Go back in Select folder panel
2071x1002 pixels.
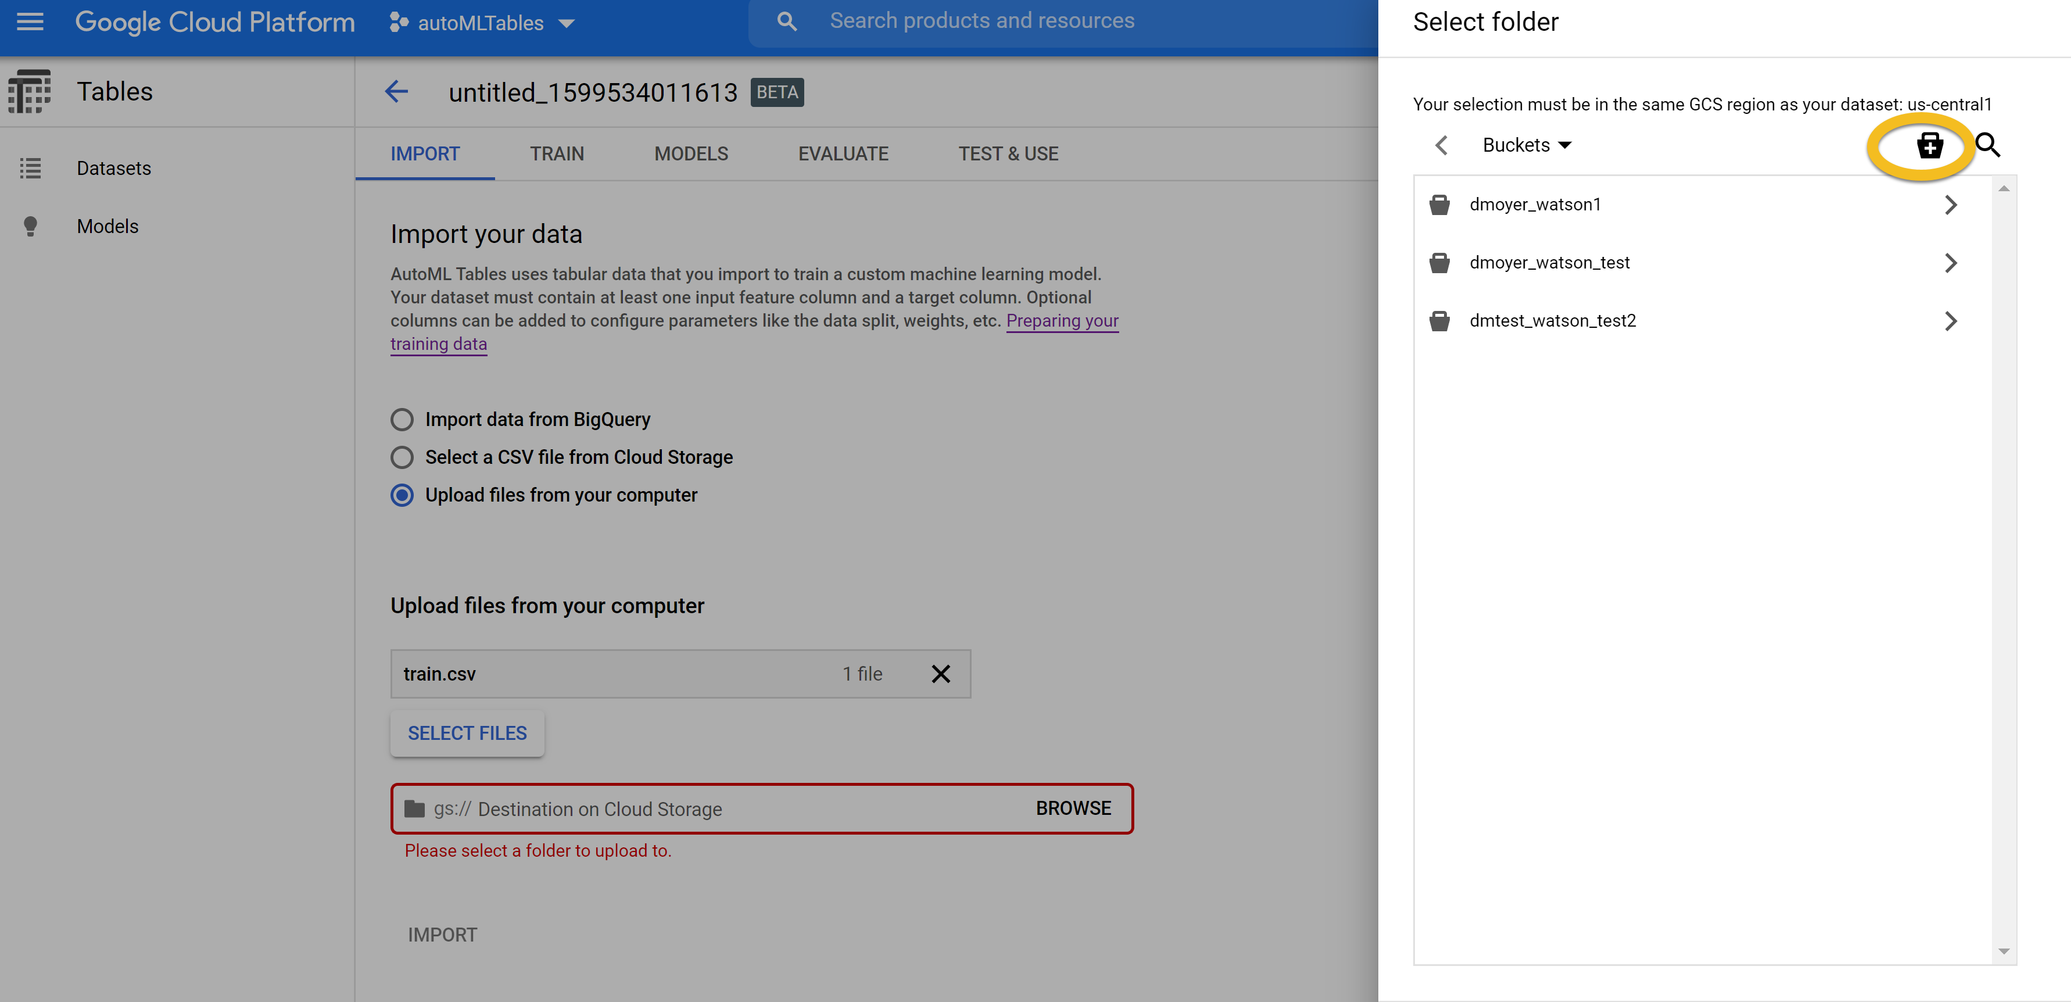tap(1442, 145)
